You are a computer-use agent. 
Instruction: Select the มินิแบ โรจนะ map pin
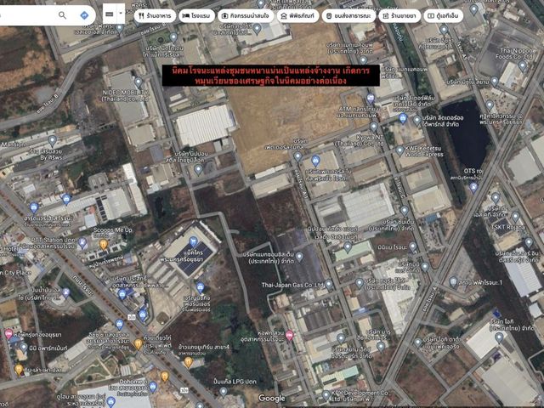tap(412, 247)
